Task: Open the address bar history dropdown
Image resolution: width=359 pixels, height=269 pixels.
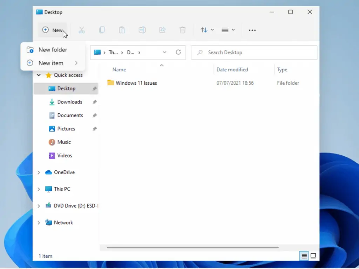Action: coord(164,52)
